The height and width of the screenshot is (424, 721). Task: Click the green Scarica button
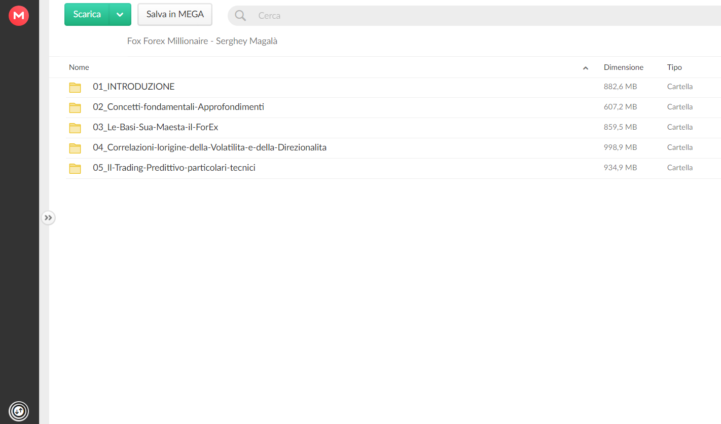click(87, 14)
